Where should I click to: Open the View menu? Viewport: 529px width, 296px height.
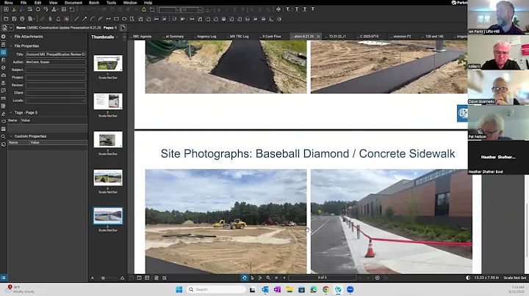coord(54,3)
